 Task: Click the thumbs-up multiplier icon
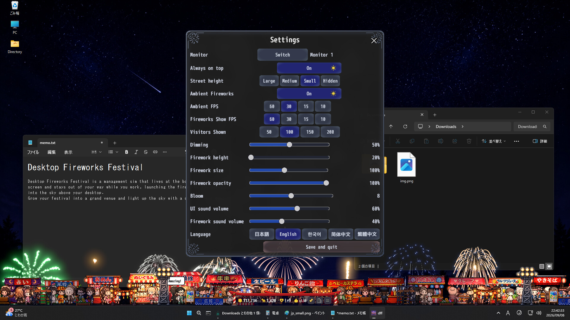tap(296, 300)
